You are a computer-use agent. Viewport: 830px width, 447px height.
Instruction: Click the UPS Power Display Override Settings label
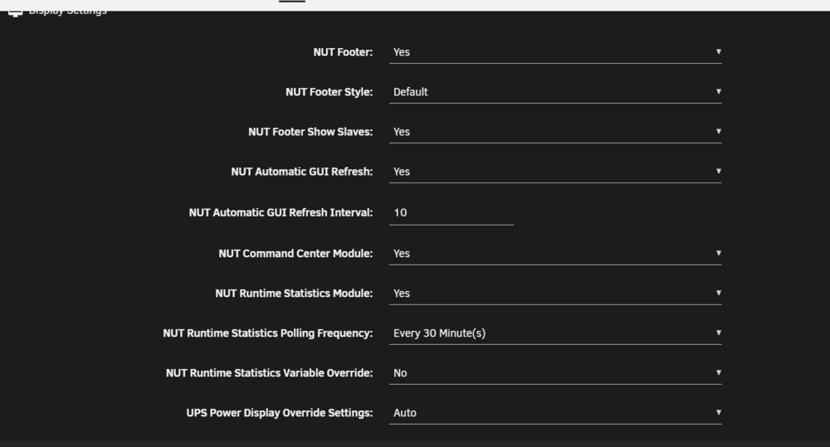click(x=280, y=413)
